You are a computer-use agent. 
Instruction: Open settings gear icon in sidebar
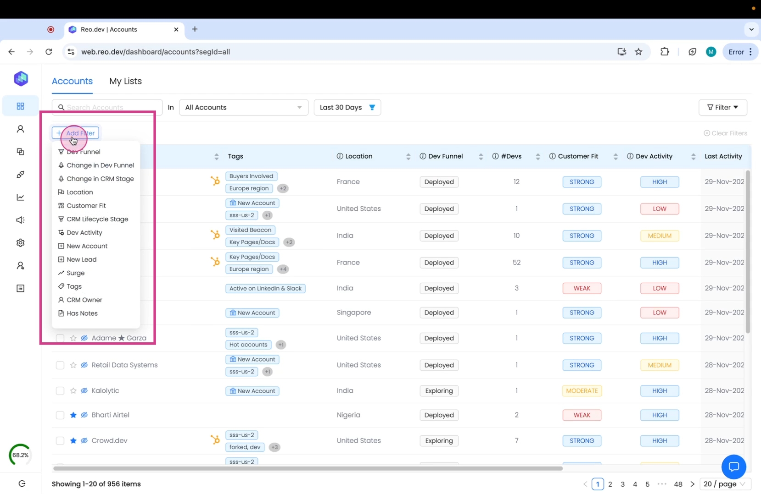pos(20,243)
